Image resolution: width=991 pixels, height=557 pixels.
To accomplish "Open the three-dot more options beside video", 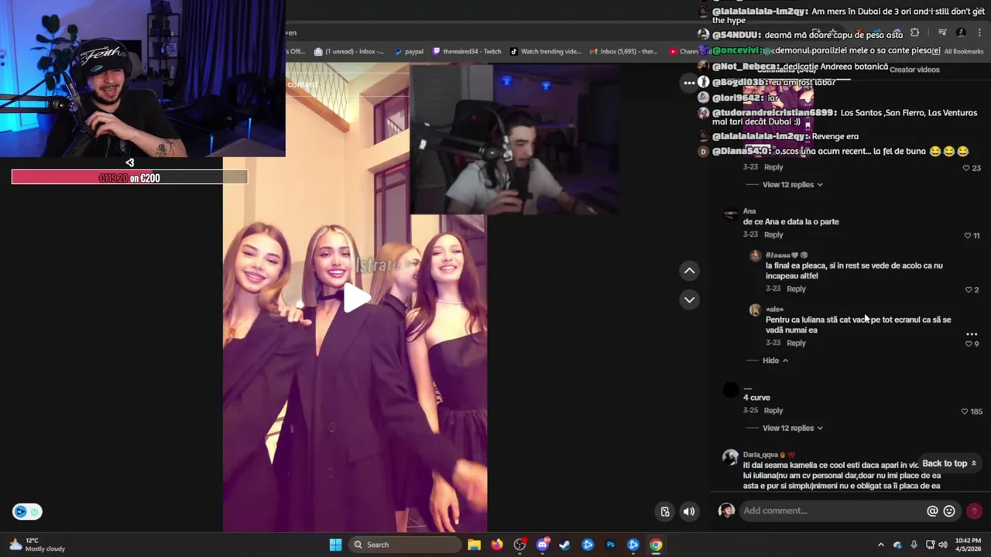I will (x=689, y=83).
